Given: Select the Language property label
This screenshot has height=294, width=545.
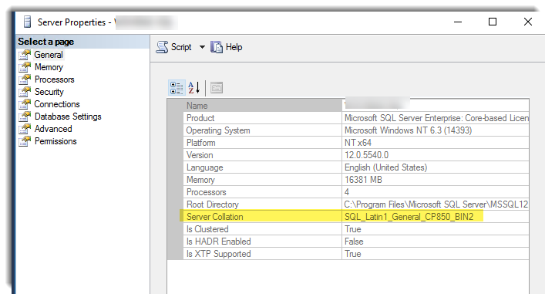Looking at the screenshot, I should [x=205, y=167].
